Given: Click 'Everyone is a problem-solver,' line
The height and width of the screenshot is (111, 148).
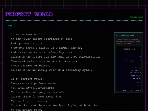Looking at the screenshot, I should pos(35,83).
